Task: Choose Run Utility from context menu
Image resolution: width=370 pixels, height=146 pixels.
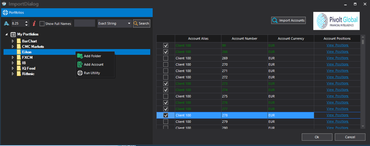Action: coord(95,73)
